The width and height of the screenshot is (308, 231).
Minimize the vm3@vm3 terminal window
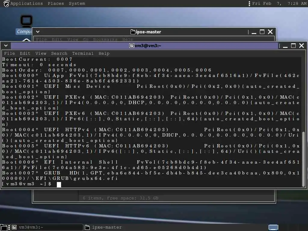click(285, 46)
